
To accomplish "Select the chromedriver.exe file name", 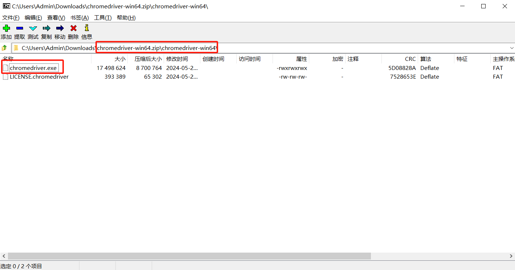I will (x=33, y=68).
